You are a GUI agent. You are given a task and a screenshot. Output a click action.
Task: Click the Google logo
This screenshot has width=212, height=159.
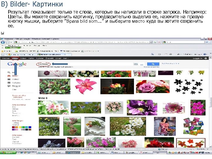(x=17, y=64)
